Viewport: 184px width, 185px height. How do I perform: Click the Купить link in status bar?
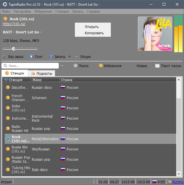(178, 182)
